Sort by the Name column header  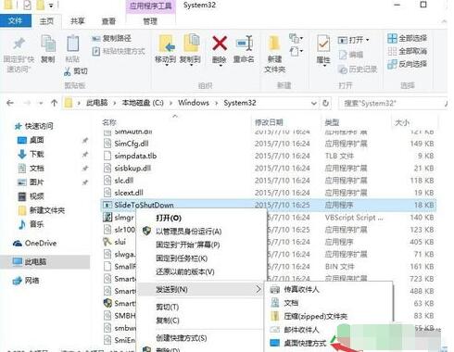coord(109,122)
